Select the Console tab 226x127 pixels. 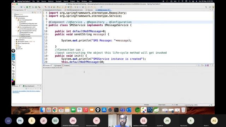click(47, 66)
